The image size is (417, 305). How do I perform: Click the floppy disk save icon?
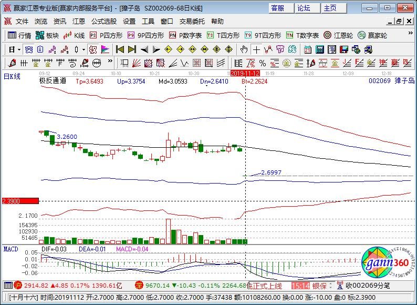[x=344, y=49]
